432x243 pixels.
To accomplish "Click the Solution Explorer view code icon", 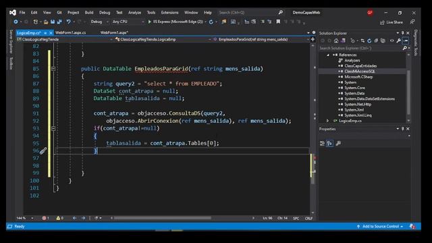I will point(391,40).
